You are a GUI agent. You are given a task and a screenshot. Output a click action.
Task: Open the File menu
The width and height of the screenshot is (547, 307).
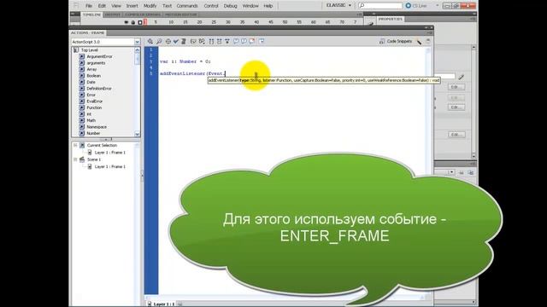[x=89, y=6]
